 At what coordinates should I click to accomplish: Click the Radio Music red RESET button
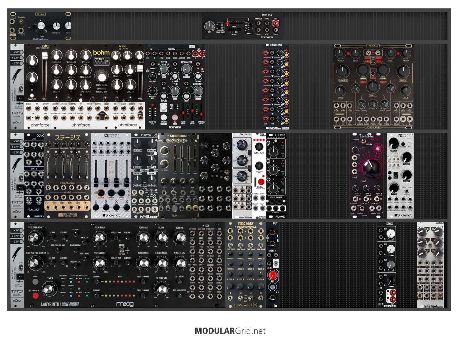click(261, 182)
